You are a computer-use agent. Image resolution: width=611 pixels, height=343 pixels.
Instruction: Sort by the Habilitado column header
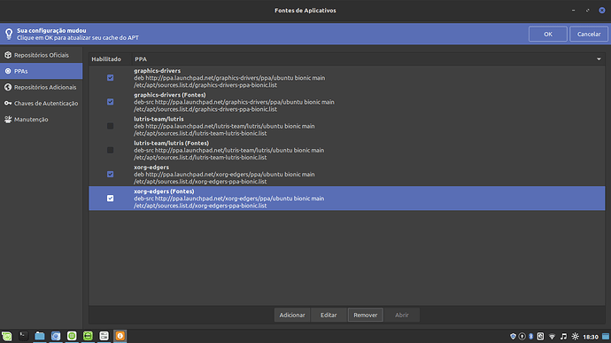point(106,59)
